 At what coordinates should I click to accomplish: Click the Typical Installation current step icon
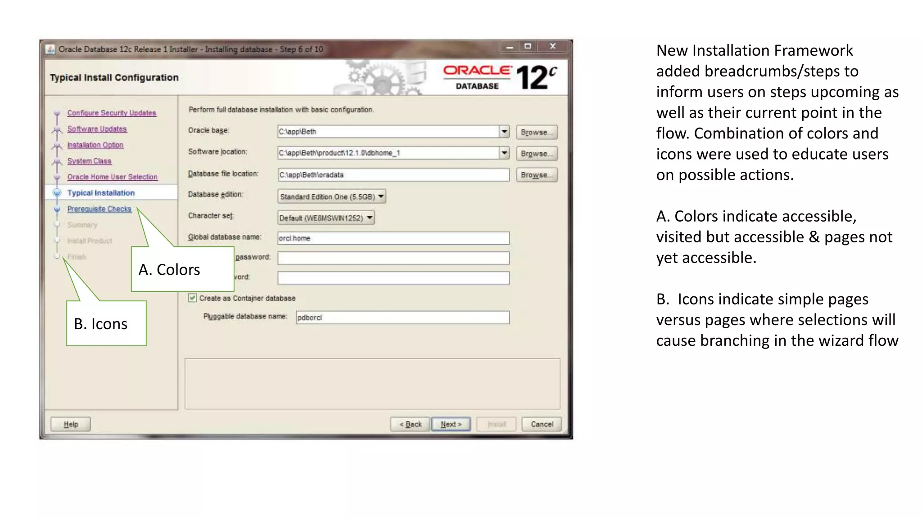[x=57, y=193]
